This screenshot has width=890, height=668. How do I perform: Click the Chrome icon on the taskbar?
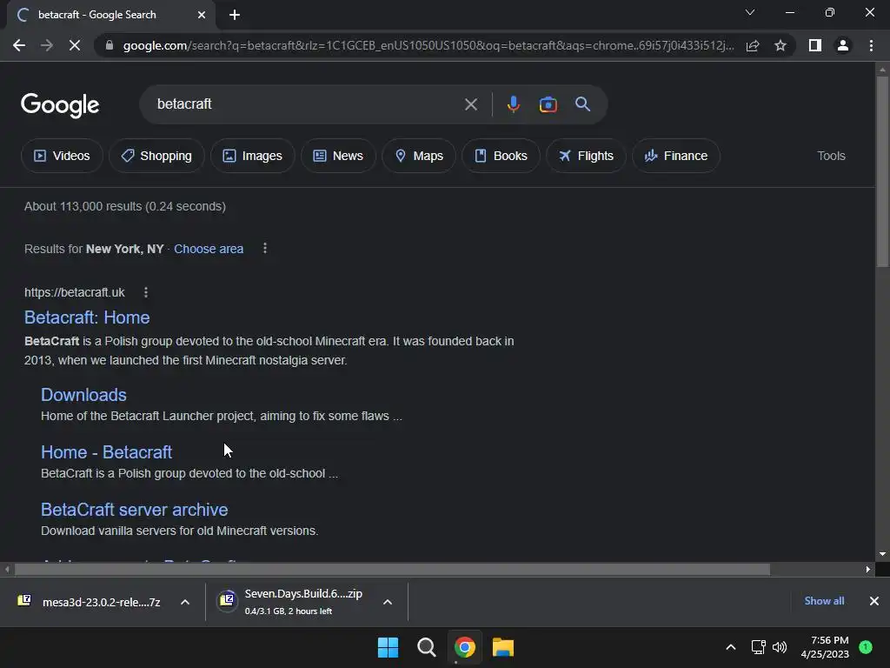click(x=464, y=647)
